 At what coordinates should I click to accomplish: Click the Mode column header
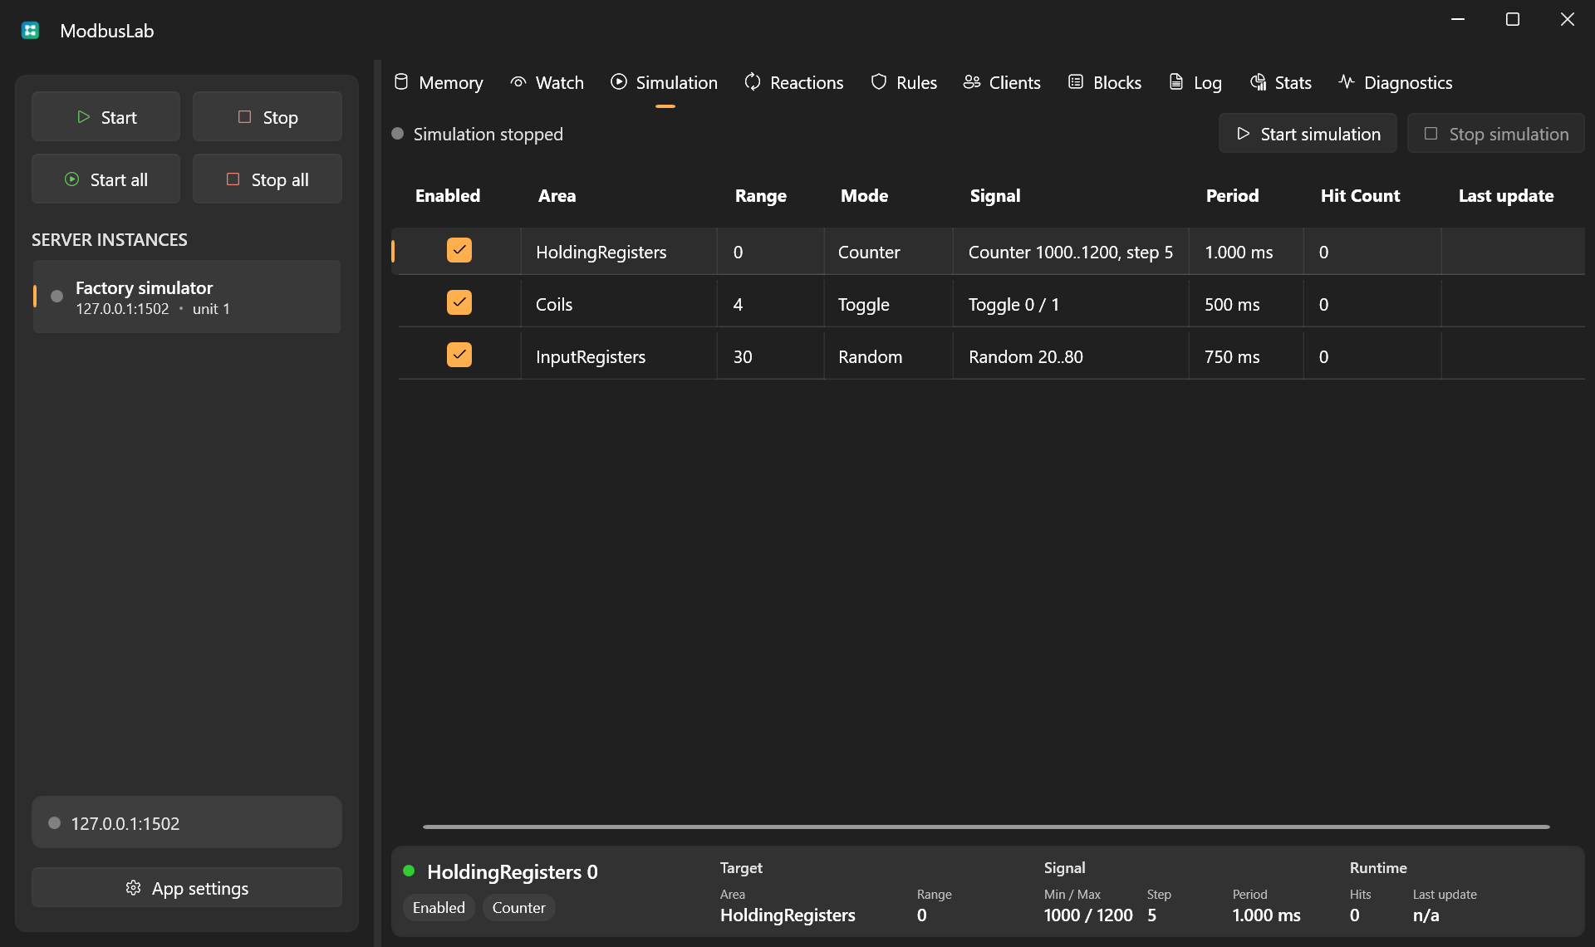[x=864, y=196]
